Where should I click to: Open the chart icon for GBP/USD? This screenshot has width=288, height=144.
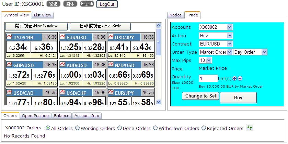coord(9,65)
